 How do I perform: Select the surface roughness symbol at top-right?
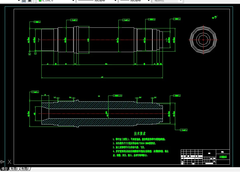[215, 17]
